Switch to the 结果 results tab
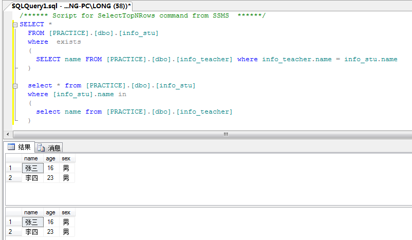Screen dimensions: 412x240 point(20,147)
